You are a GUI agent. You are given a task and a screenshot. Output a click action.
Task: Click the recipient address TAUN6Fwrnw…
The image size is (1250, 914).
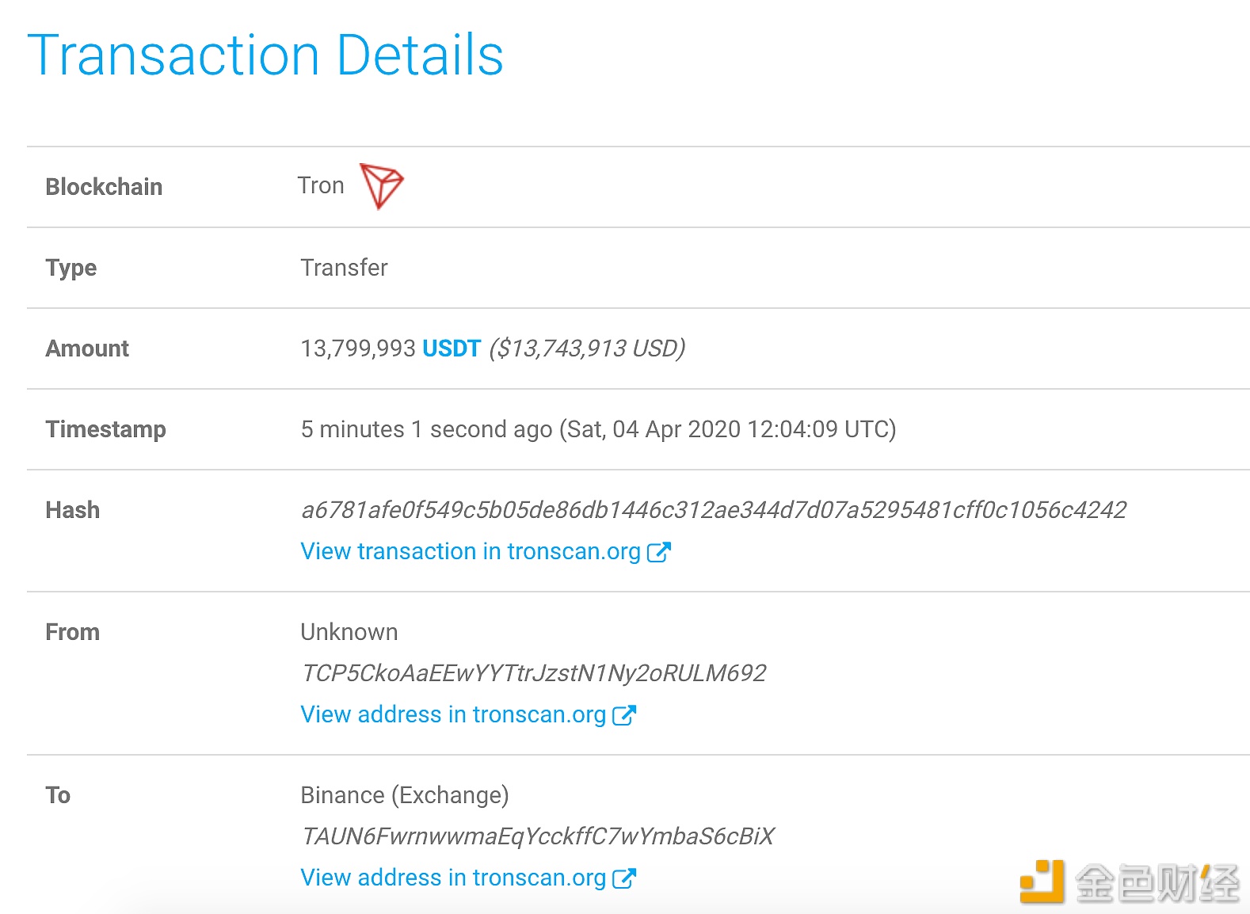click(538, 836)
